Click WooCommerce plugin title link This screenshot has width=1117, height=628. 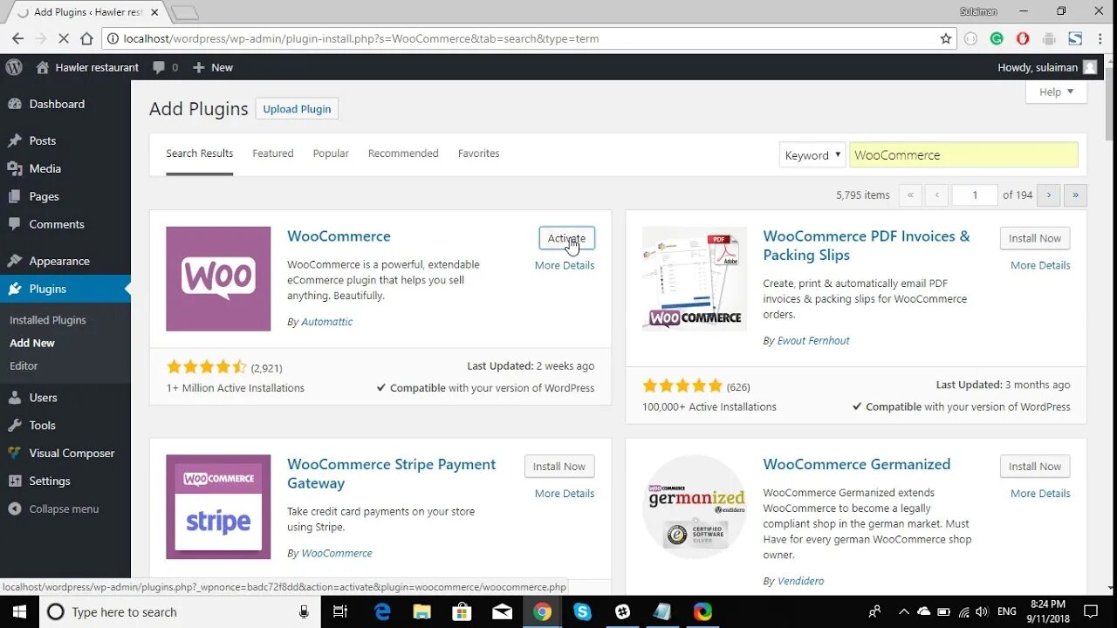pos(339,236)
